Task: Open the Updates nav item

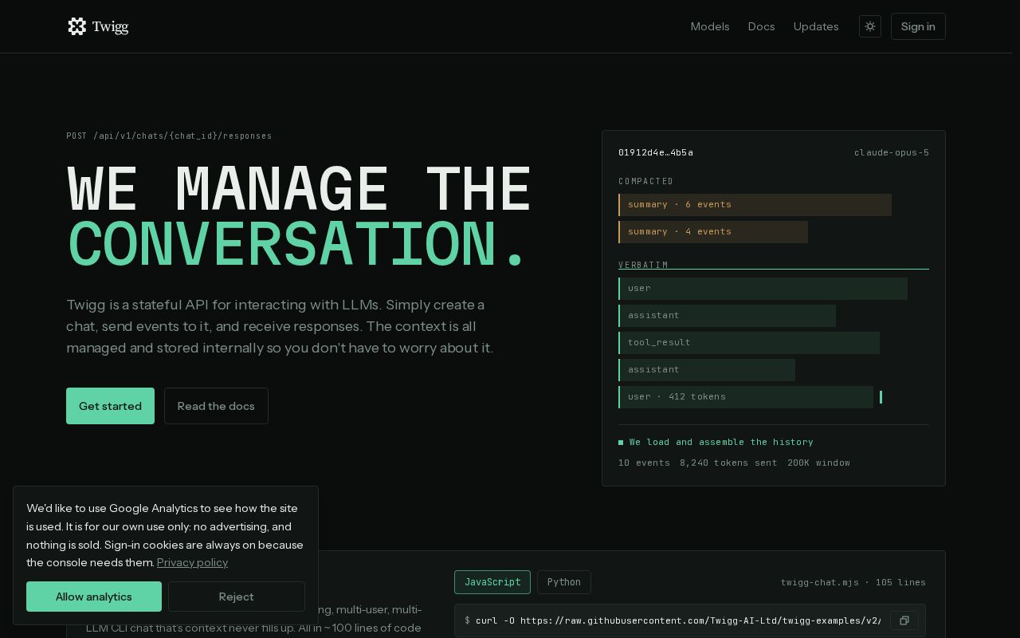Action: pos(816,26)
